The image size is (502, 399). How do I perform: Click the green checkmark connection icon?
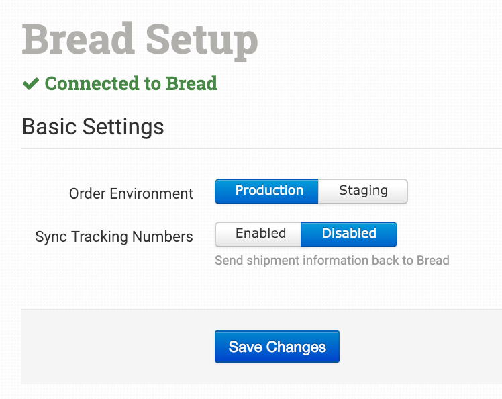pyautogui.click(x=31, y=84)
